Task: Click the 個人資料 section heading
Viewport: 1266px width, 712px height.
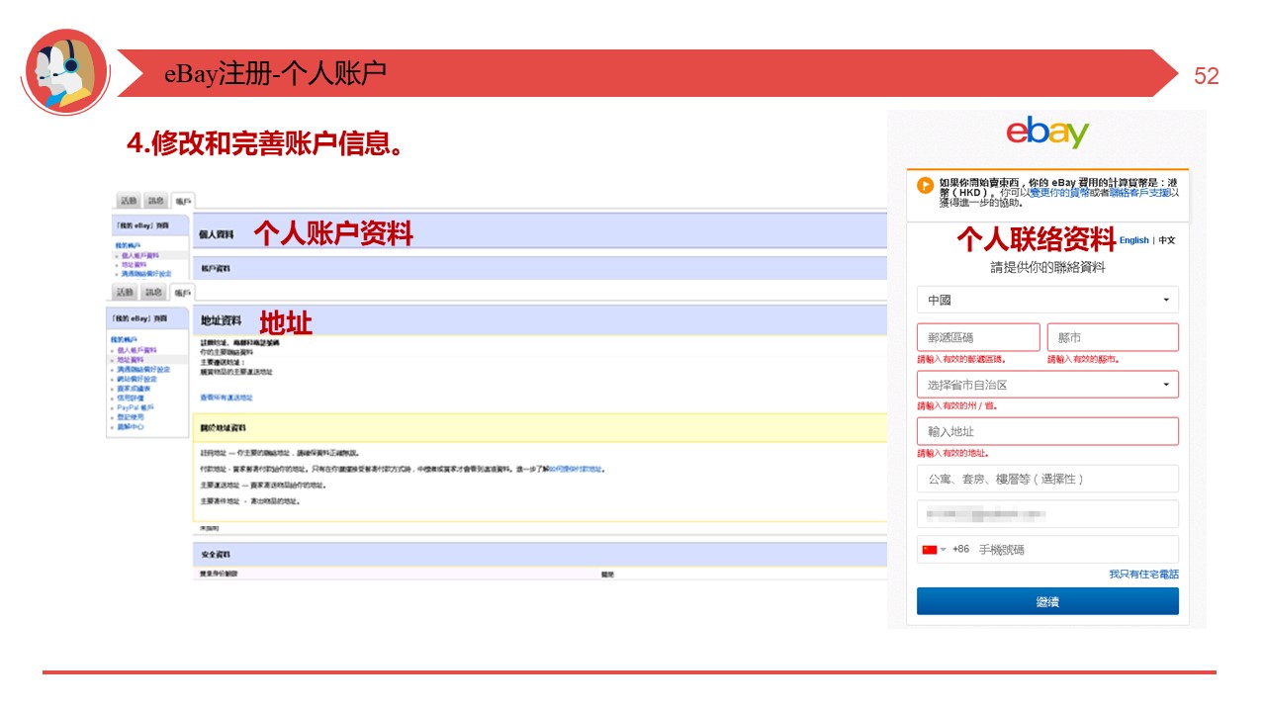Action: 217,234
